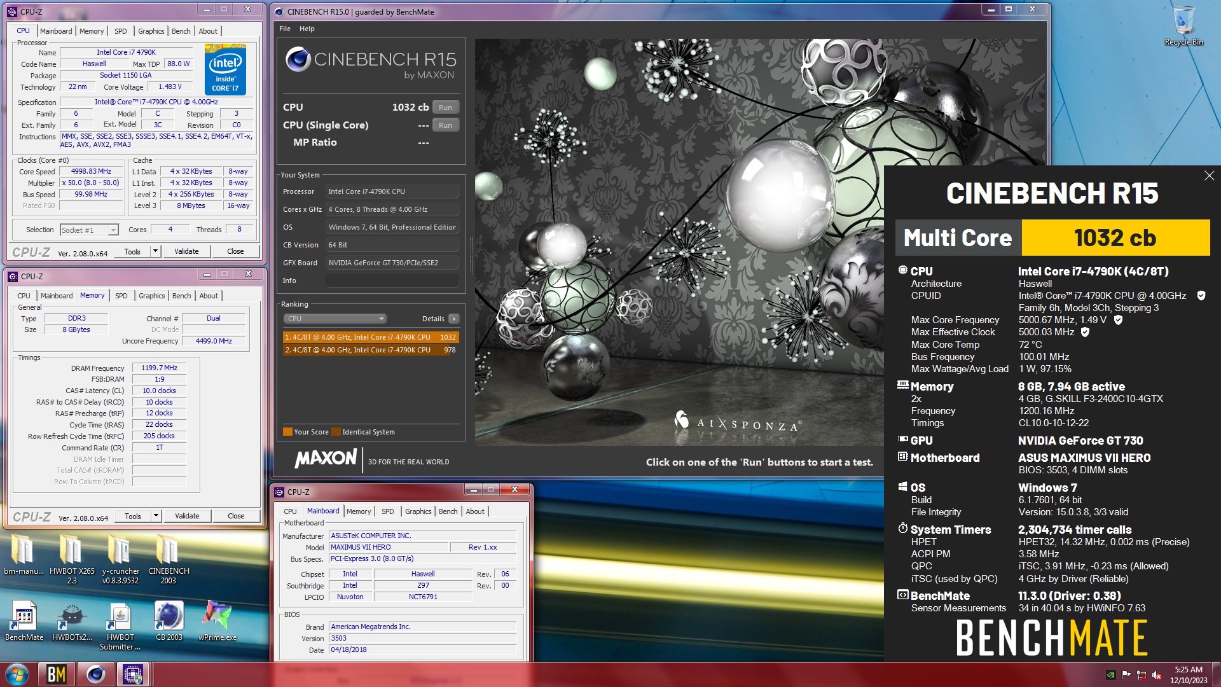
Task: Click the DRAM Frequency value 1199.7 MHz
Action: [x=159, y=368]
